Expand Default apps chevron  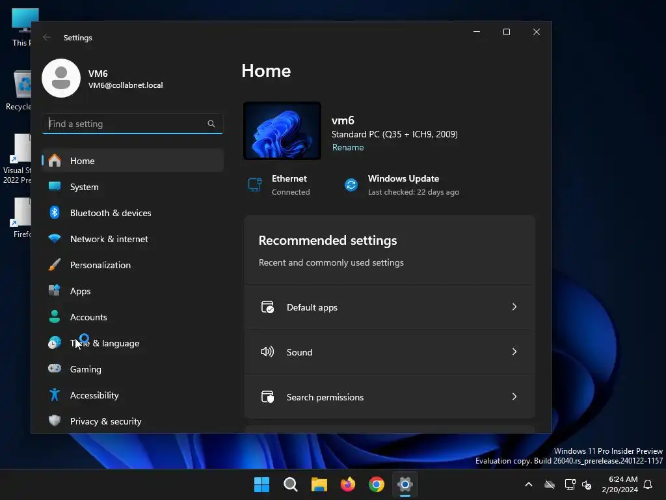tap(514, 307)
